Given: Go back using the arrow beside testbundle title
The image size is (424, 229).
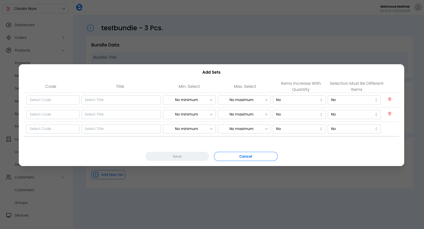Looking at the screenshot, I should (90, 28).
